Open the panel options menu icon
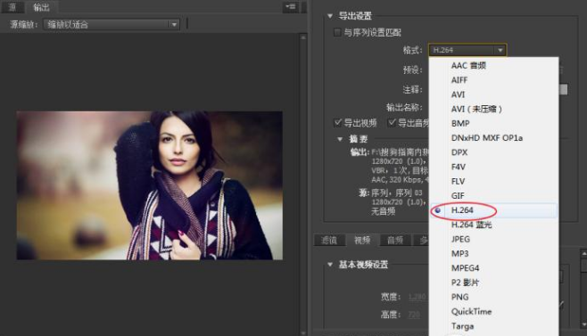Screen dimensions: 587x336 click(290, 7)
